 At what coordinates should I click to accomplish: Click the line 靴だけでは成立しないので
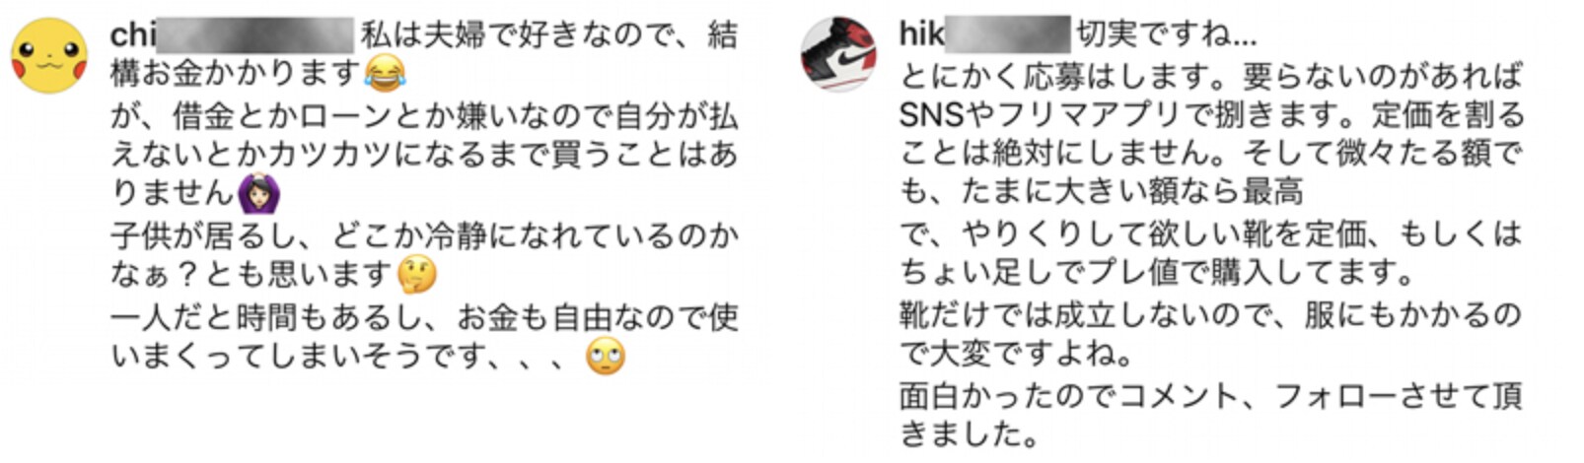click(1211, 314)
